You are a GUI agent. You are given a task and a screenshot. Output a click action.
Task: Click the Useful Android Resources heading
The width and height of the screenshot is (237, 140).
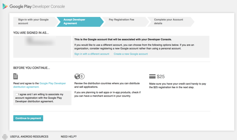coord(29,137)
